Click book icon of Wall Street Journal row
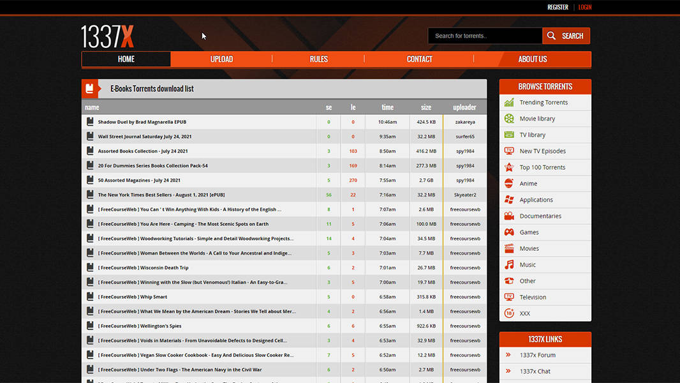This screenshot has height=383, width=680. 90,136
